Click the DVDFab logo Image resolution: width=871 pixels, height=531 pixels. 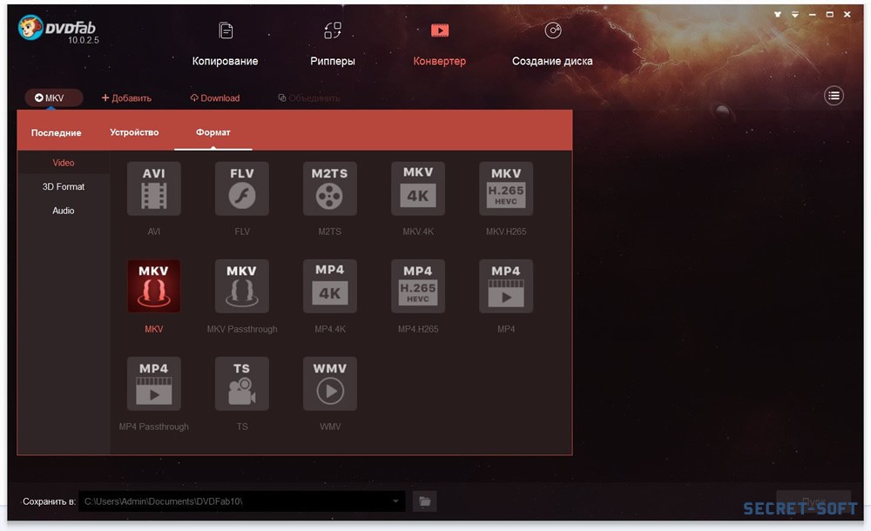[57, 29]
